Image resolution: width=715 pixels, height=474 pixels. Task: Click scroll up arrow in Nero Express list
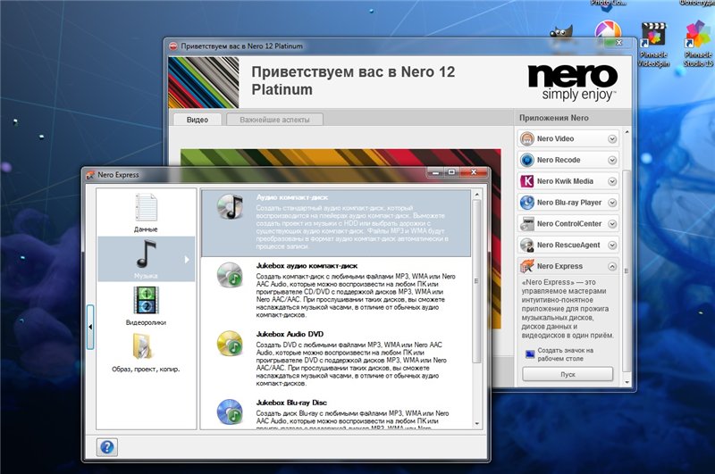477,195
